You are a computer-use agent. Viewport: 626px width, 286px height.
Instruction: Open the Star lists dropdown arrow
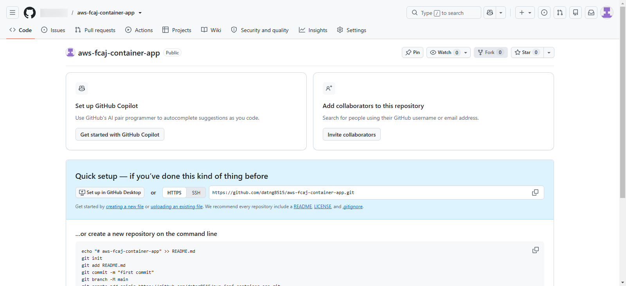549,52
